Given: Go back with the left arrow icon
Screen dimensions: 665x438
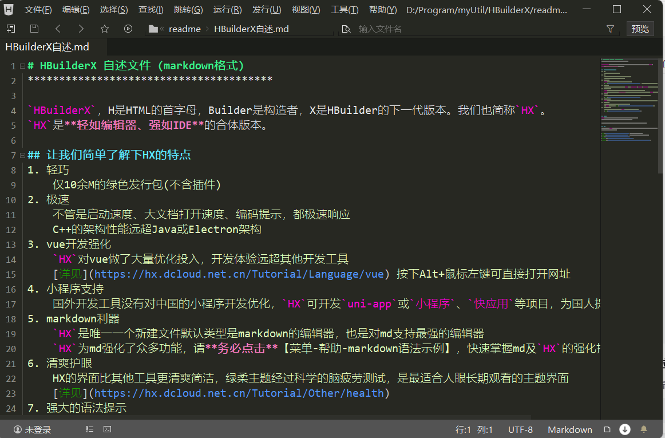Looking at the screenshot, I should click(58, 29).
